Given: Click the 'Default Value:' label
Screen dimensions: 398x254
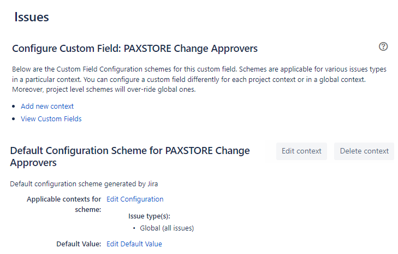Looking at the screenshot, I should (x=79, y=244).
